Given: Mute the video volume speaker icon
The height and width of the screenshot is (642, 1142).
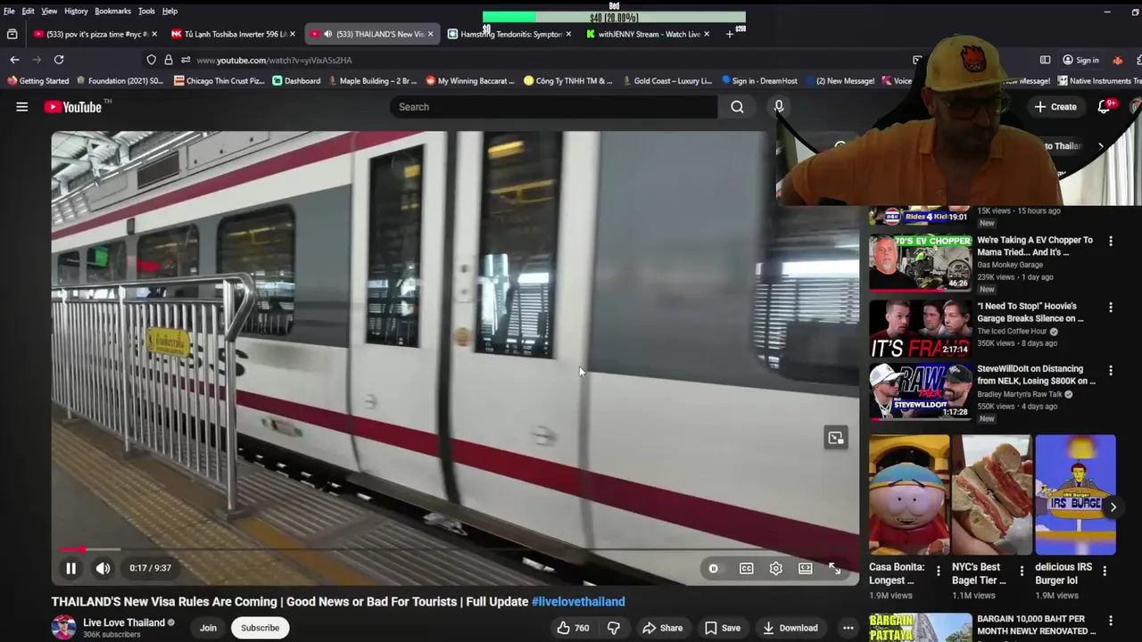Looking at the screenshot, I should [103, 568].
